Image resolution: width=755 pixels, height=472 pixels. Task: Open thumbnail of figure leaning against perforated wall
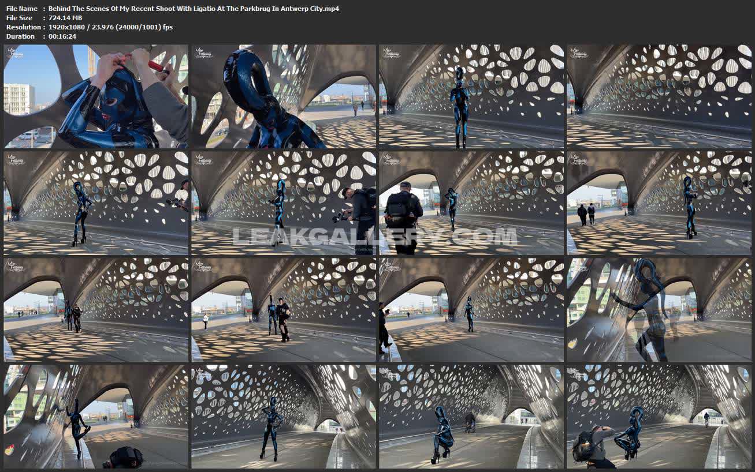click(96, 416)
